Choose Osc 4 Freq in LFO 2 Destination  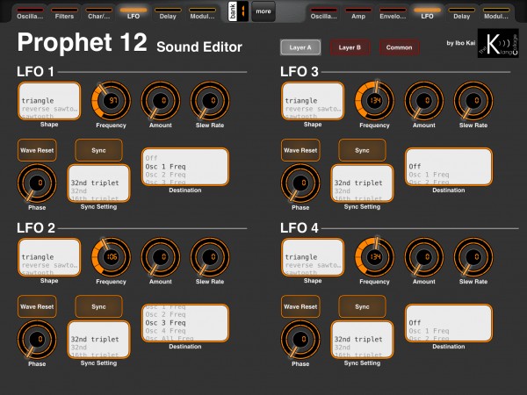point(165,331)
